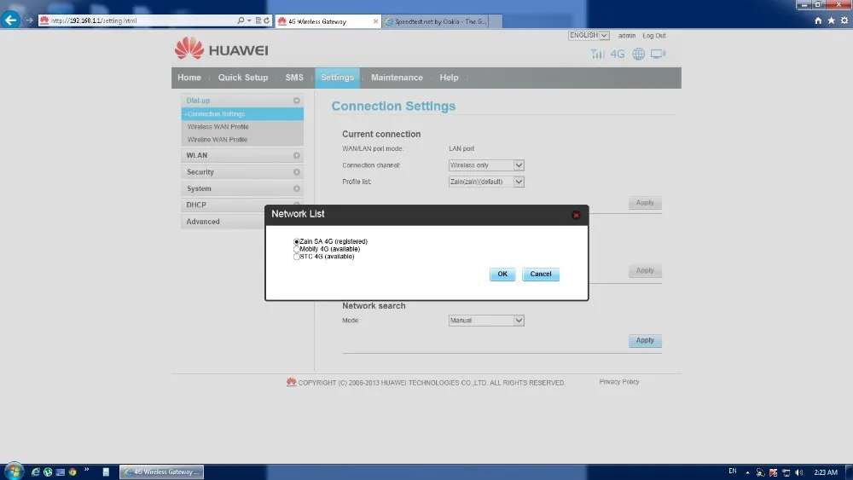Image resolution: width=853 pixels, height=480 pixels.
Task: Open Wireless WAN Profile sidebar item
Action: point(218,127)
